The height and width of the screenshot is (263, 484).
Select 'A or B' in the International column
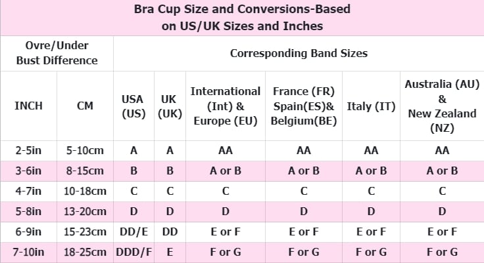pos(226,171)
